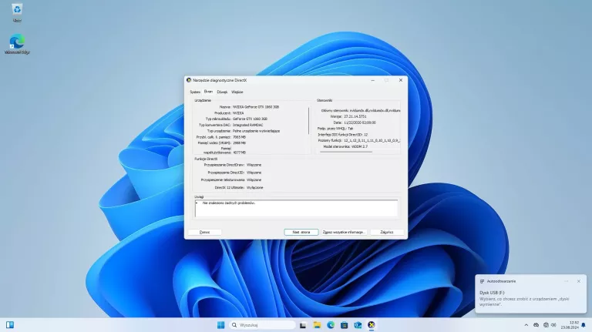Select the DirectX diagnostic taskbar icon
The image size is (592, 332).
point(372,325)
